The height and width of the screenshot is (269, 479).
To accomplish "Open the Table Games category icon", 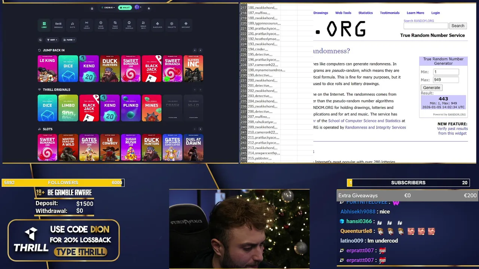I will 115,25.
